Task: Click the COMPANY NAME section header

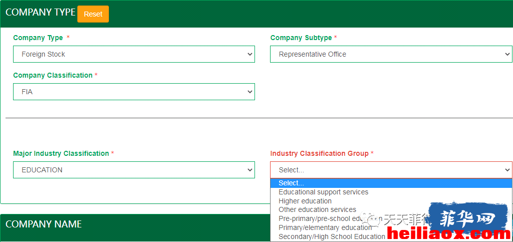Action: point(44,224)
